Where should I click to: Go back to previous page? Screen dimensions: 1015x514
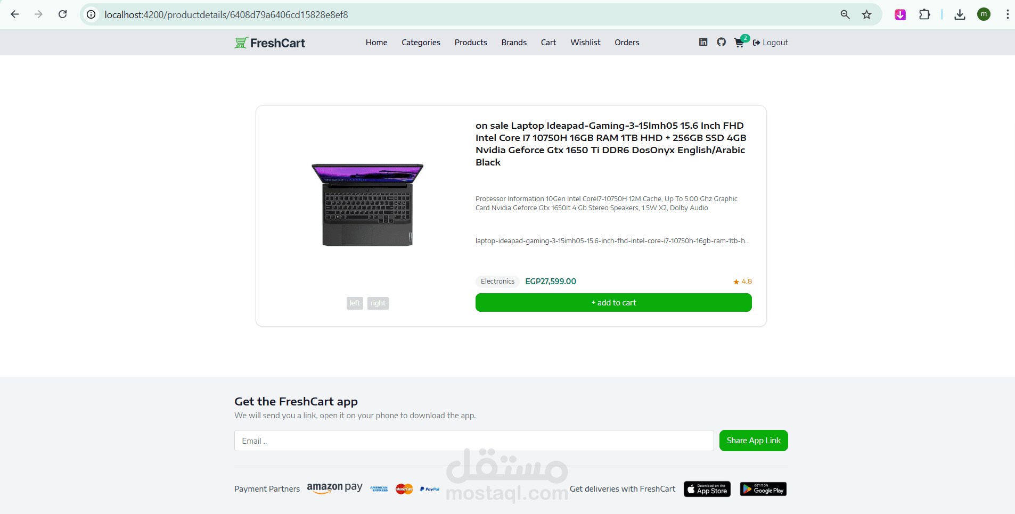pos(15,14)
